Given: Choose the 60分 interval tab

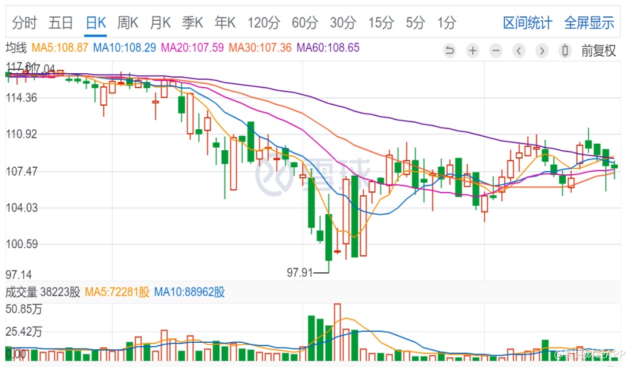Looking at the screenshot, I should click(x=305, y=23).
